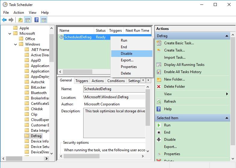Select the Clip folder in tree
The image size is (236, 168).
34,114
